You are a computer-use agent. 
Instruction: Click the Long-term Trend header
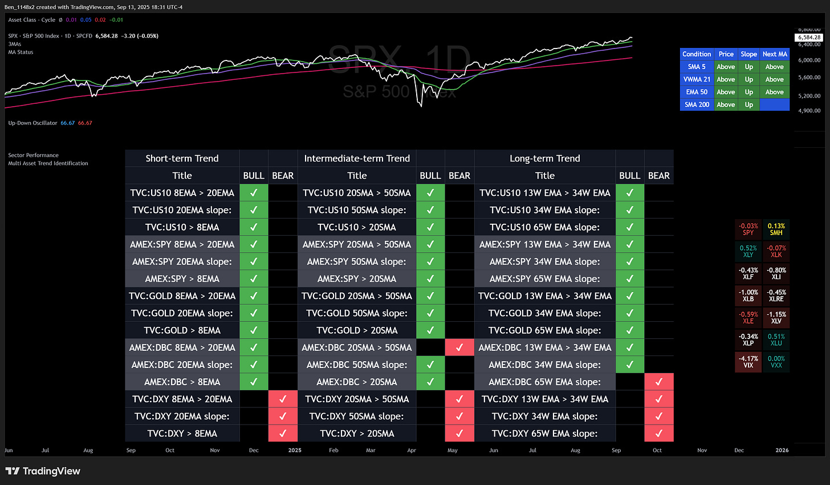[x=545, y=159]
